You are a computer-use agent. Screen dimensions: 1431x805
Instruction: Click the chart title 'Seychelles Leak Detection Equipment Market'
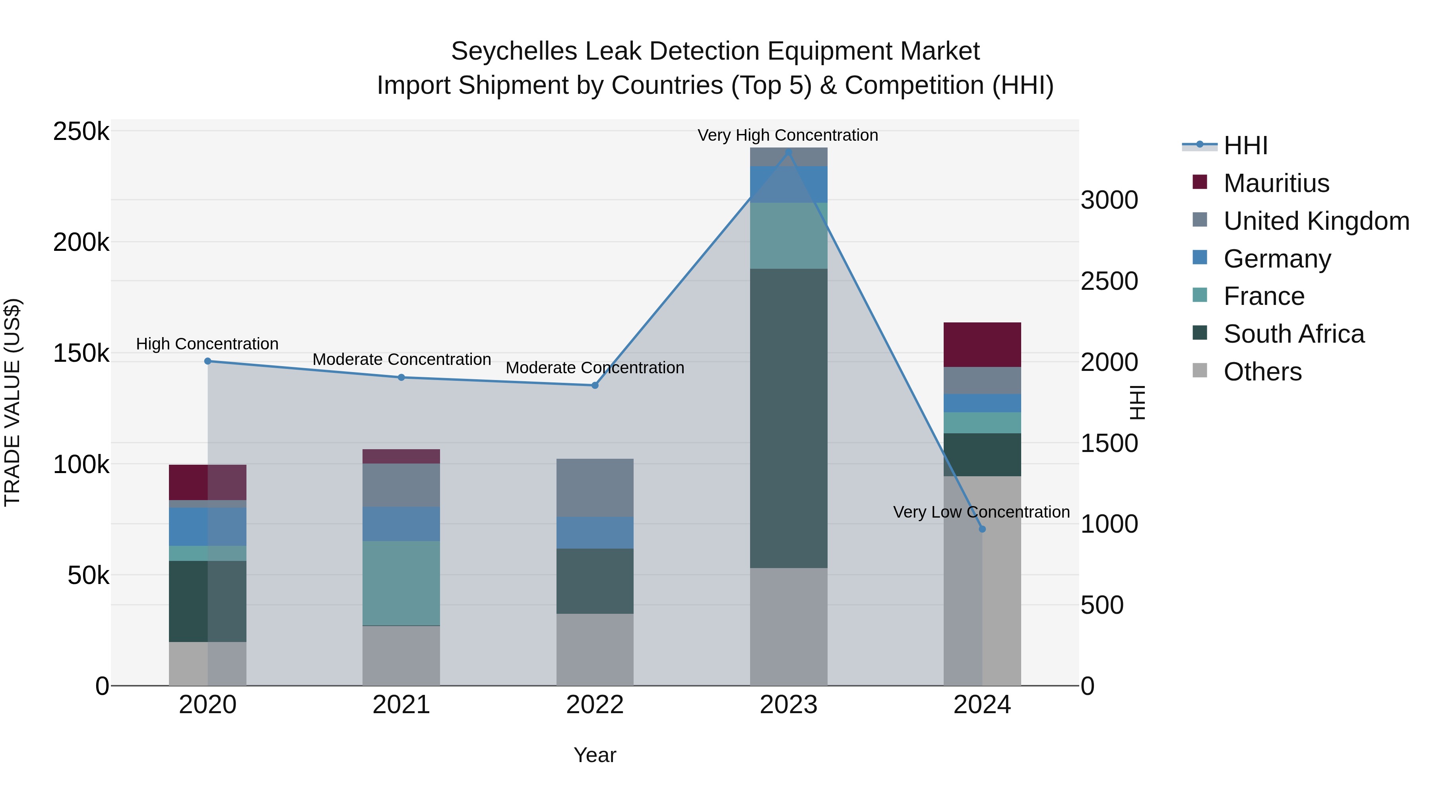point(715,51)
